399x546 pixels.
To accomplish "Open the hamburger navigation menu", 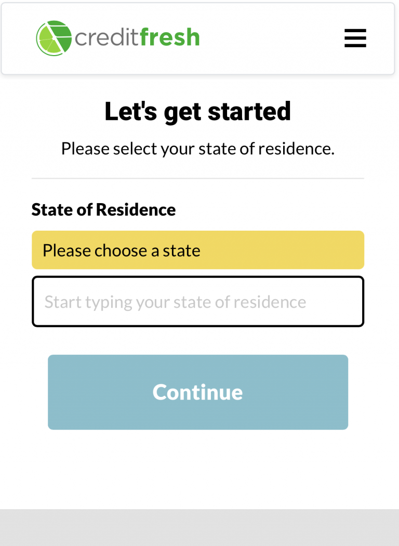I will [x=355, y=38].
